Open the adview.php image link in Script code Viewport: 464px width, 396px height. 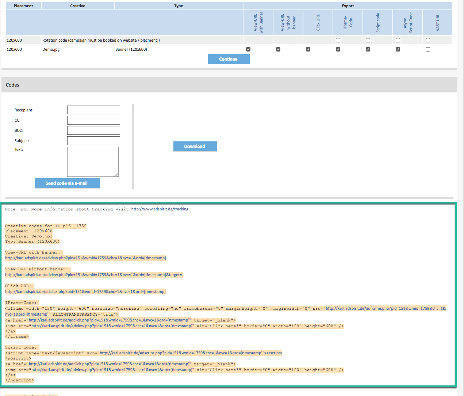112,370
